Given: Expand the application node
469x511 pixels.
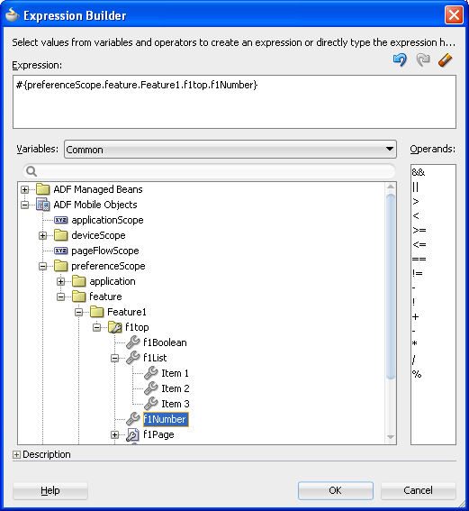Looking at the screenshot, I should tap(61, 281).
